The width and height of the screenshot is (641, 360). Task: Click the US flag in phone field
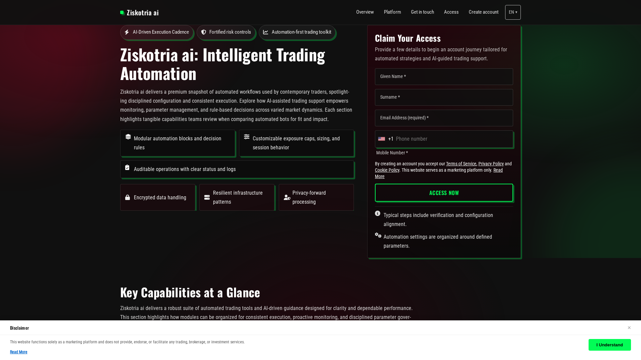(x=382, y=139)
